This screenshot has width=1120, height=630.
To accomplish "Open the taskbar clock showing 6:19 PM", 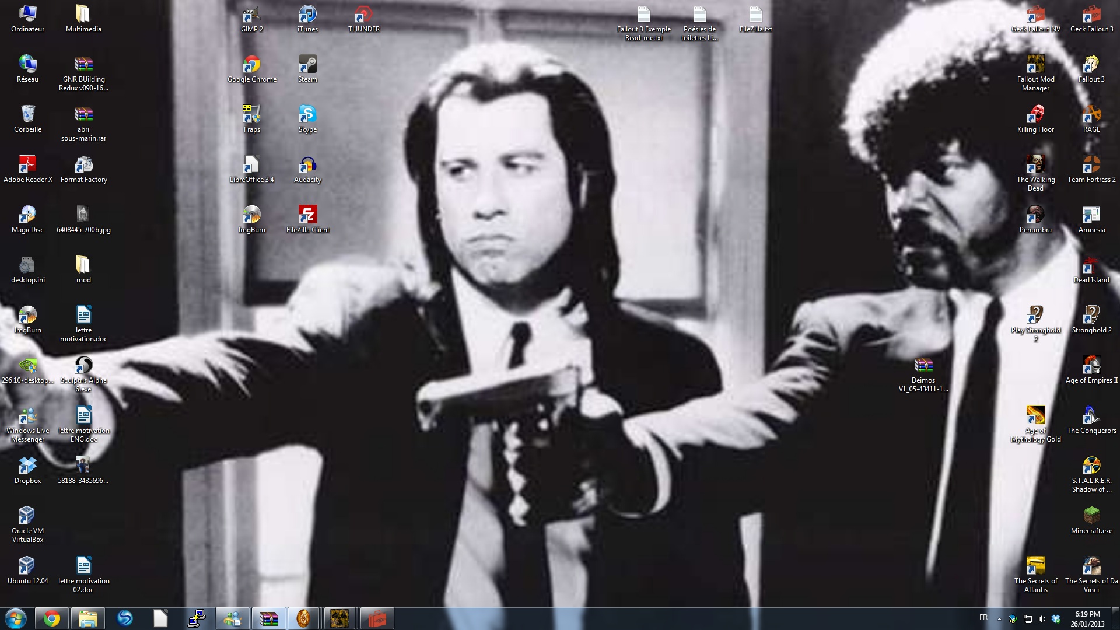I will (1087, 619).
